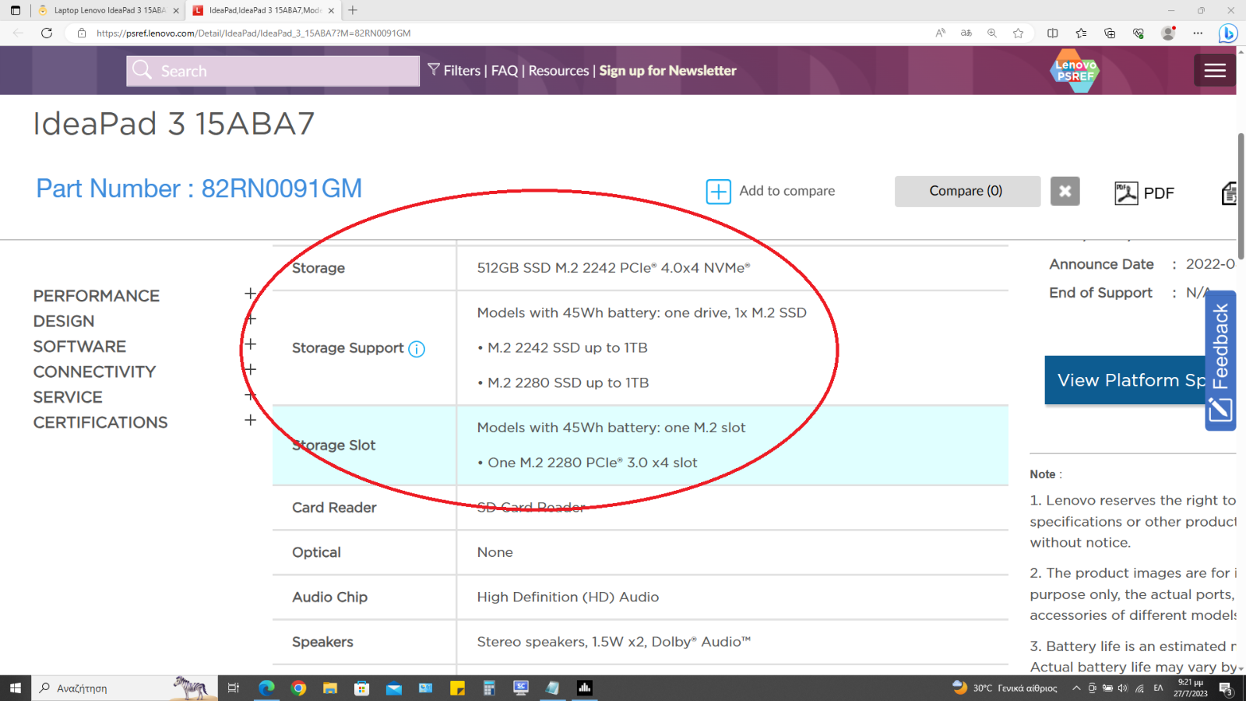Open Windows Start menu
Screen dimensions: 1246x701
16,688
